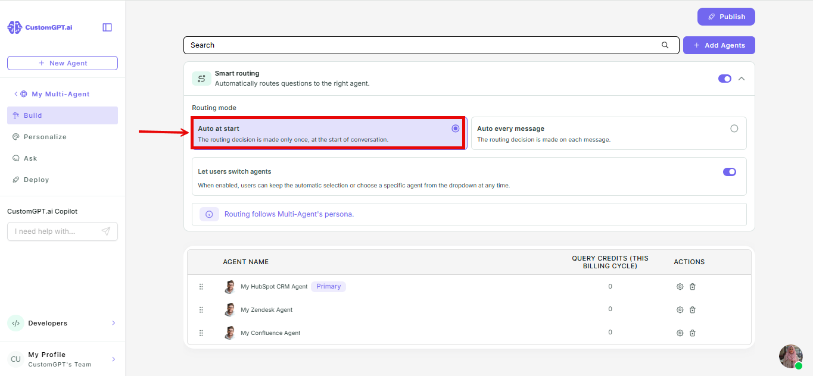The height and width of the screenshot is (376, 813).
Task: Select the Auto every message radio button
Action: point(734,129)
